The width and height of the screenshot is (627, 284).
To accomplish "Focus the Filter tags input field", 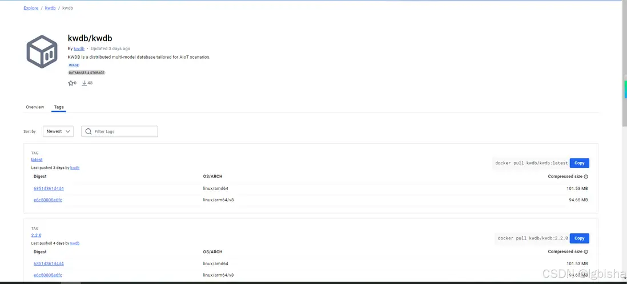I will [119, 131].
